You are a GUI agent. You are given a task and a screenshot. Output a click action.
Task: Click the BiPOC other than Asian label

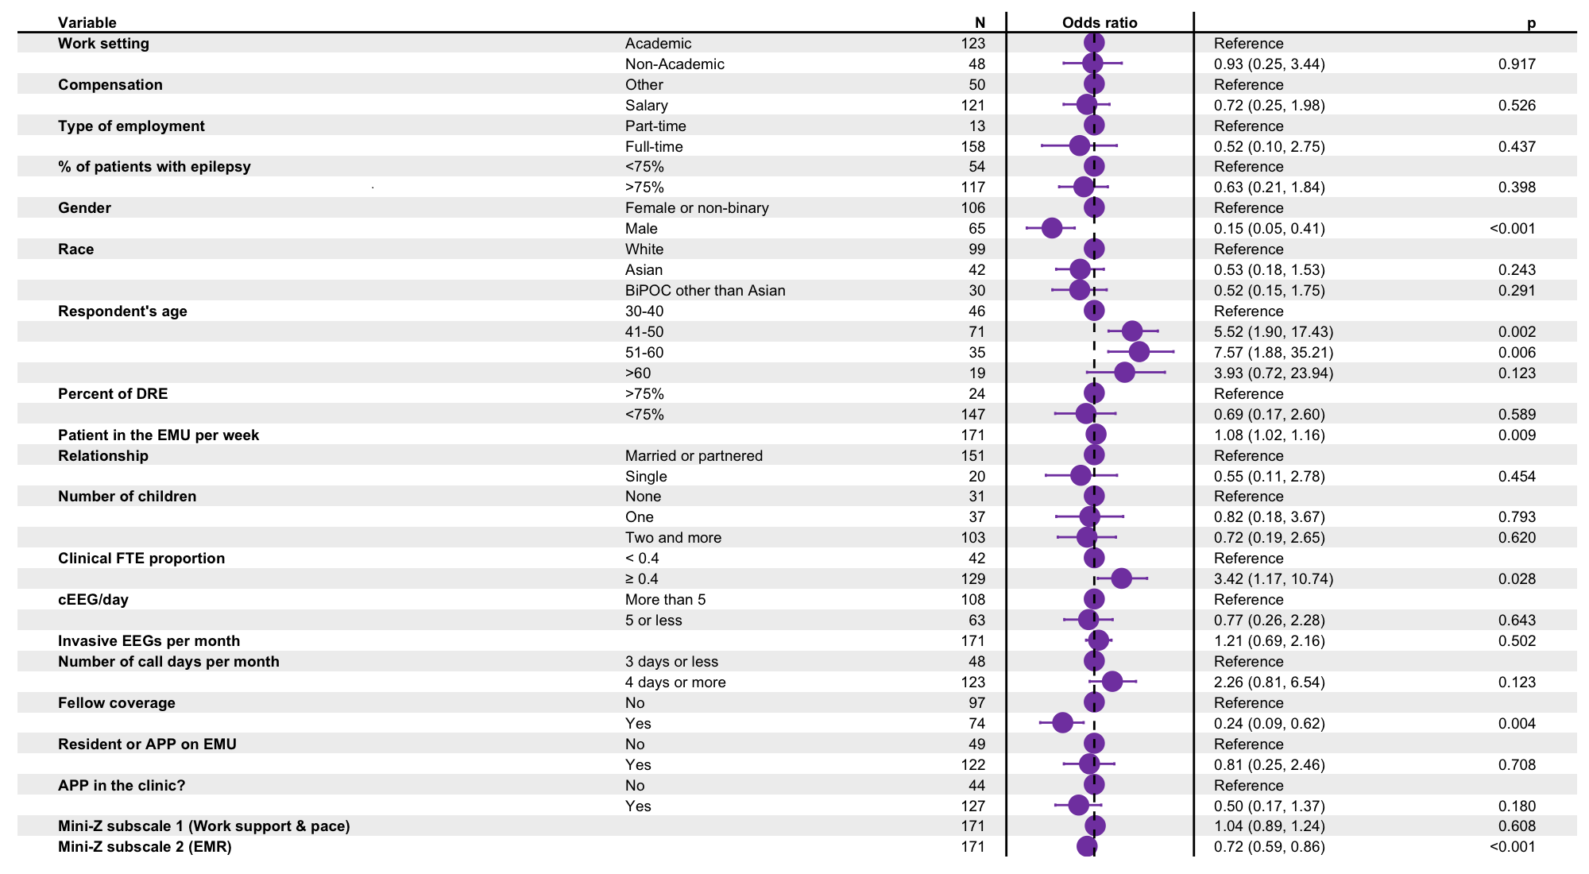[x=705, y=290]
